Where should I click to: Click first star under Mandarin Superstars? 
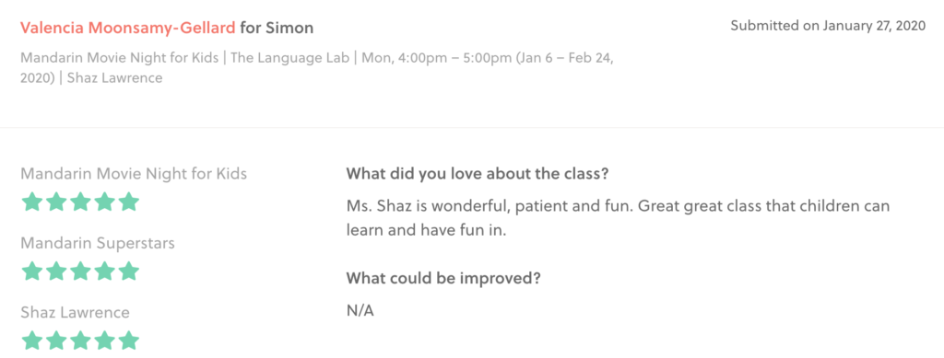point(32,271)
